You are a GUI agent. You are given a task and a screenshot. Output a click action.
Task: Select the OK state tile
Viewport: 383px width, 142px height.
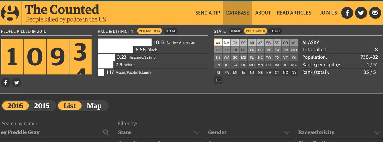click(235, 43)
